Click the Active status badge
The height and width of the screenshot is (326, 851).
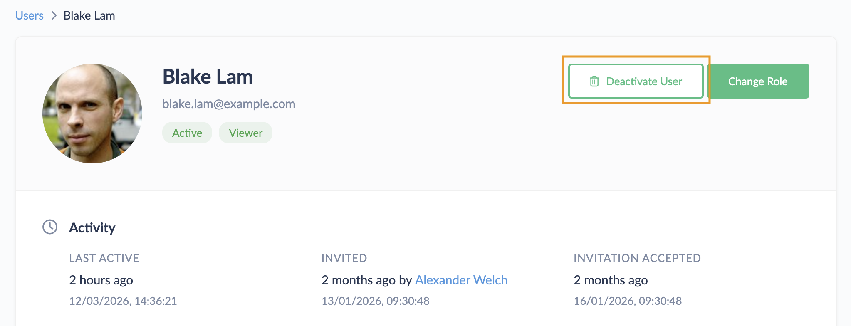pyautogui.click(x=187, y=133)
